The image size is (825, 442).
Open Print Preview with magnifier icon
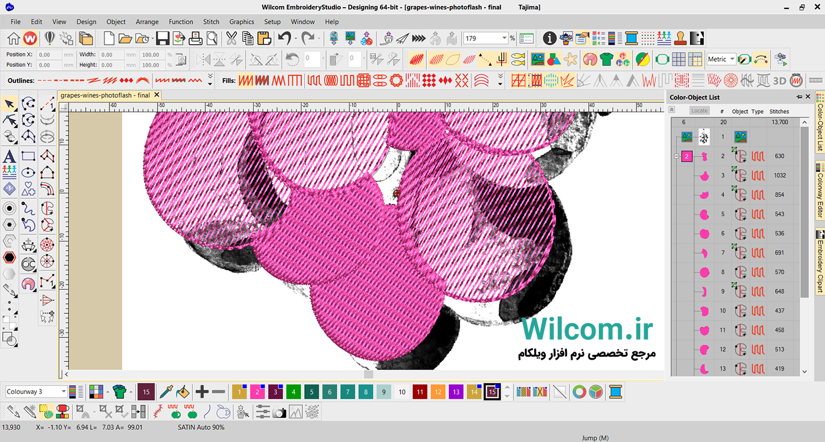212,38
